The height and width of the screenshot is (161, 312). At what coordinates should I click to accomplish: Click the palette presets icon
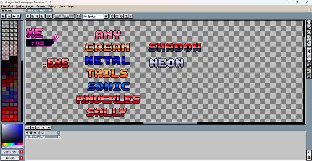(x=14, y=16)
